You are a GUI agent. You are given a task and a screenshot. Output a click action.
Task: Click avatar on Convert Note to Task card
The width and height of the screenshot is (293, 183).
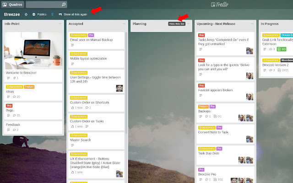(250, 139)
